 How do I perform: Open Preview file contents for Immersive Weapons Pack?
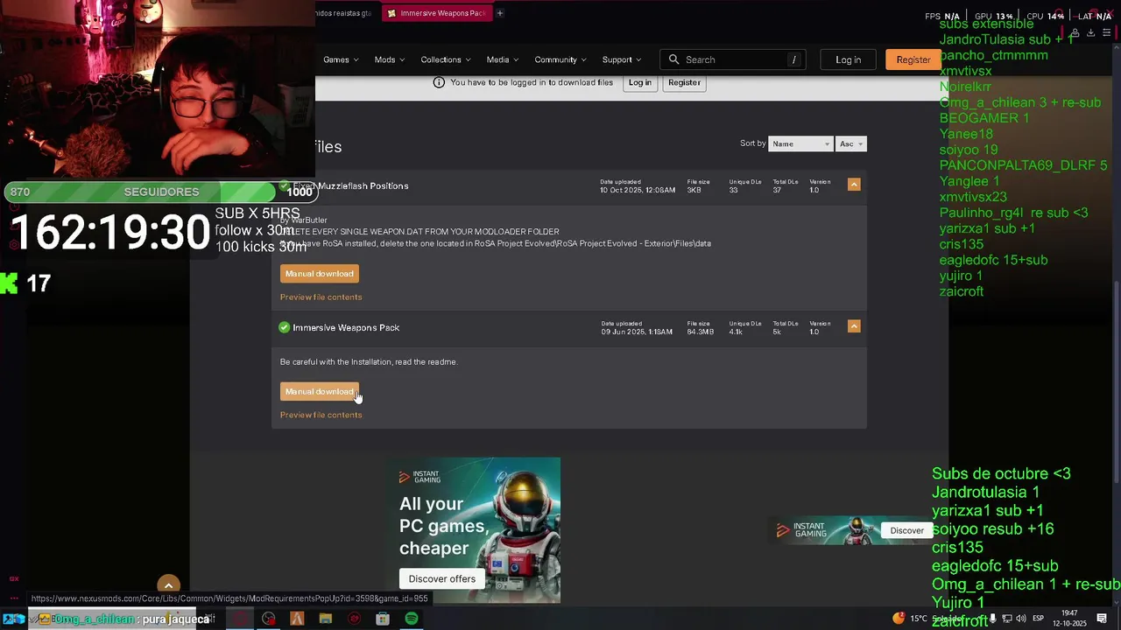click(x=321, y=415)
